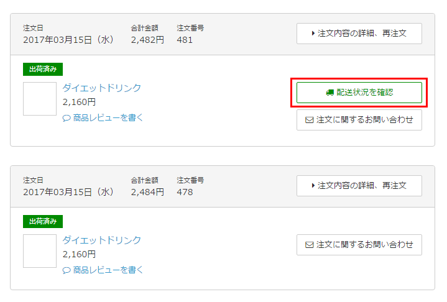Image resolution: width=447 pixels, height=302 pixels.
Task: Click the triangle arrow beside order 481's 注文内容の詳細
Action: point(313,34)
